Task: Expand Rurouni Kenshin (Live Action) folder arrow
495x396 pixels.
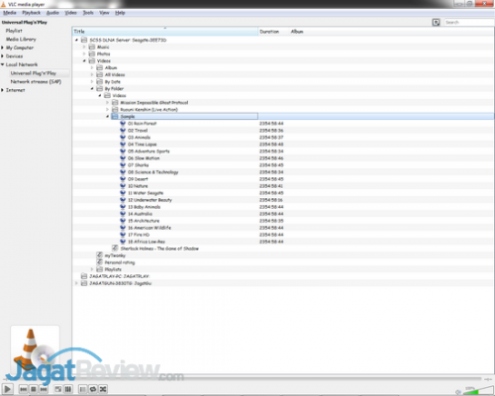Action: 107,110
